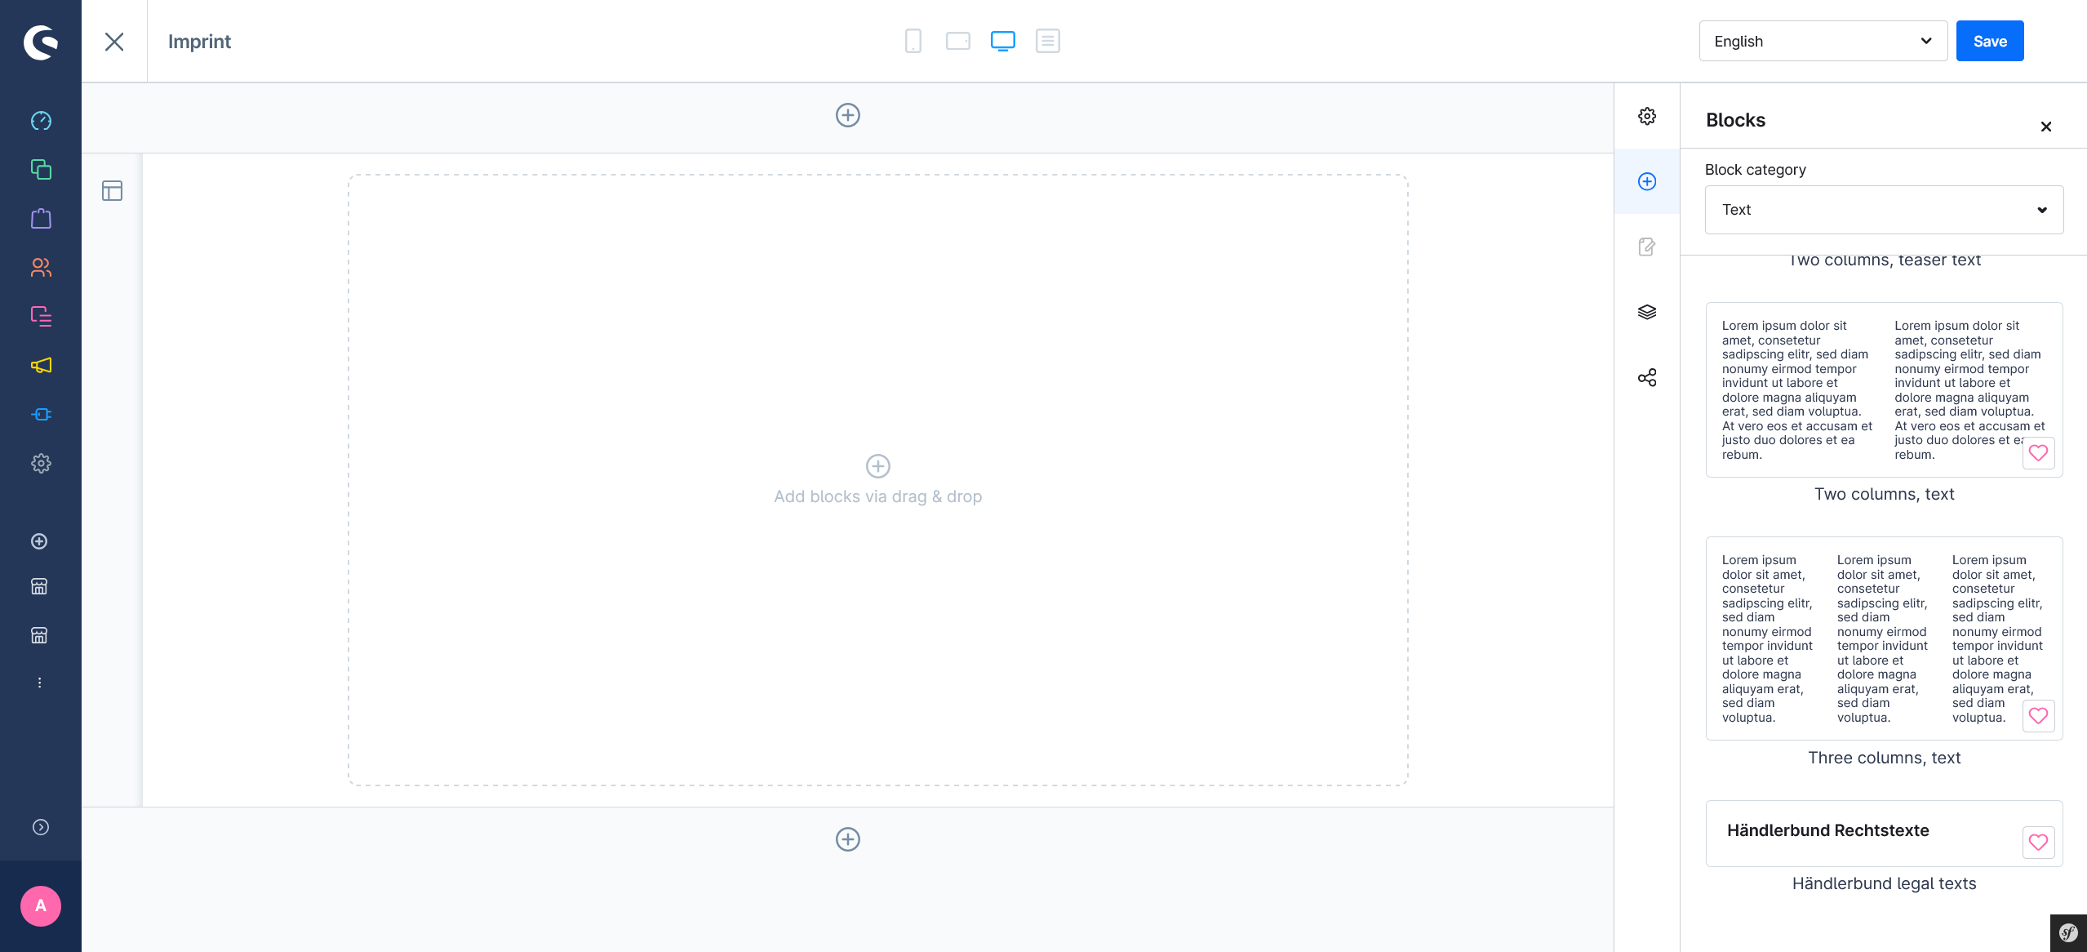Switch to mobile viewport preview
This screenshot has height=952, width=2087.
[913, 41]
